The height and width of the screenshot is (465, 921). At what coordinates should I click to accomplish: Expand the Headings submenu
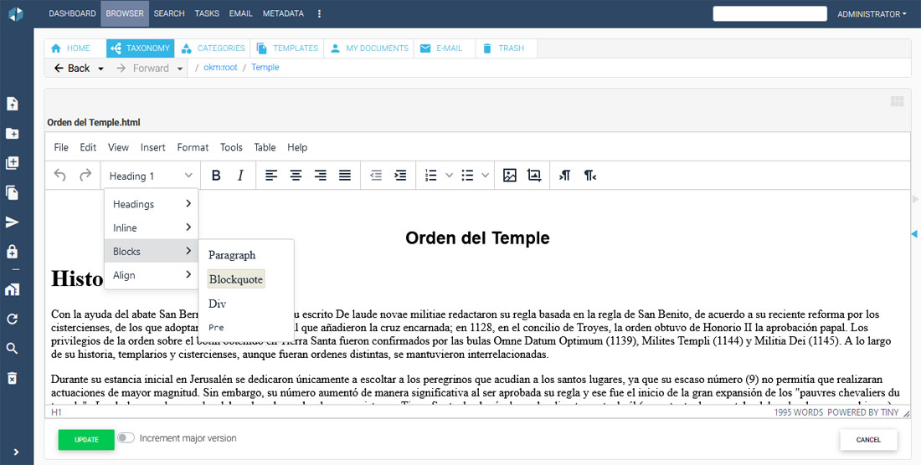click(x=152, y=204)
